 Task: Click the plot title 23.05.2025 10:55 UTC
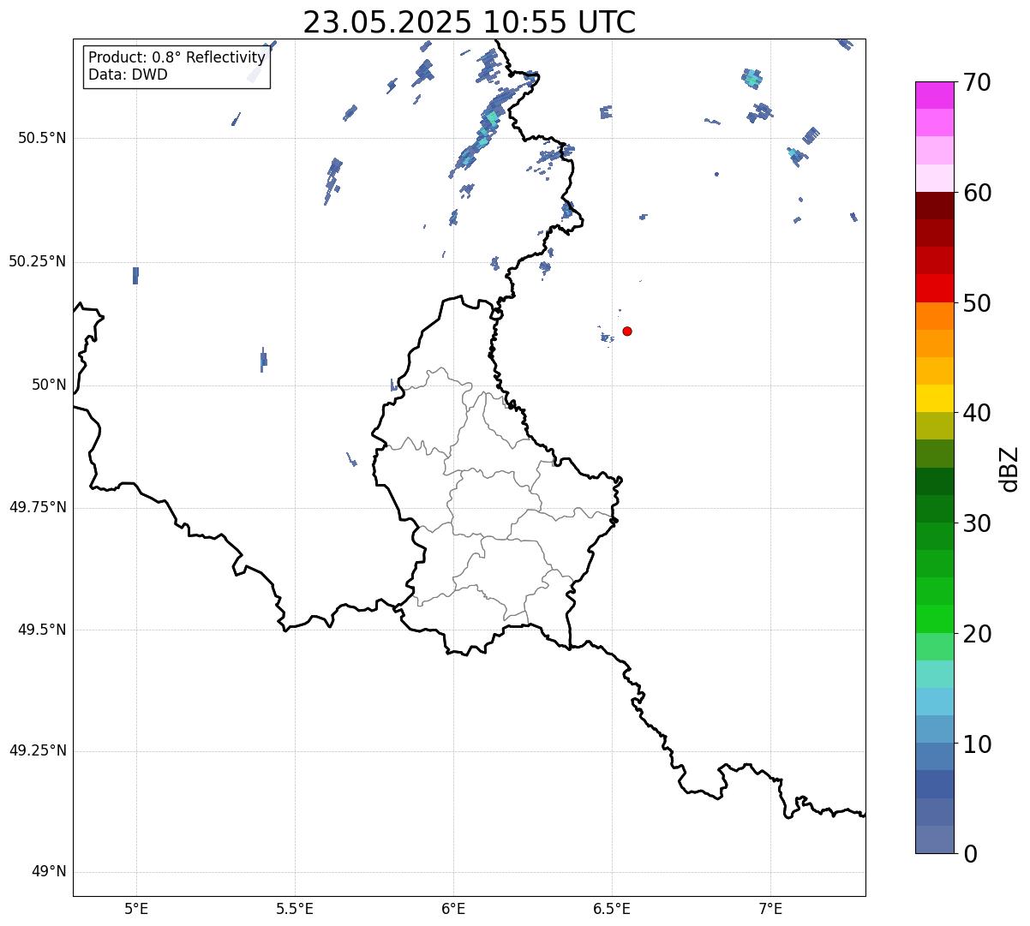pyautogui.click(x=470, y=22)
